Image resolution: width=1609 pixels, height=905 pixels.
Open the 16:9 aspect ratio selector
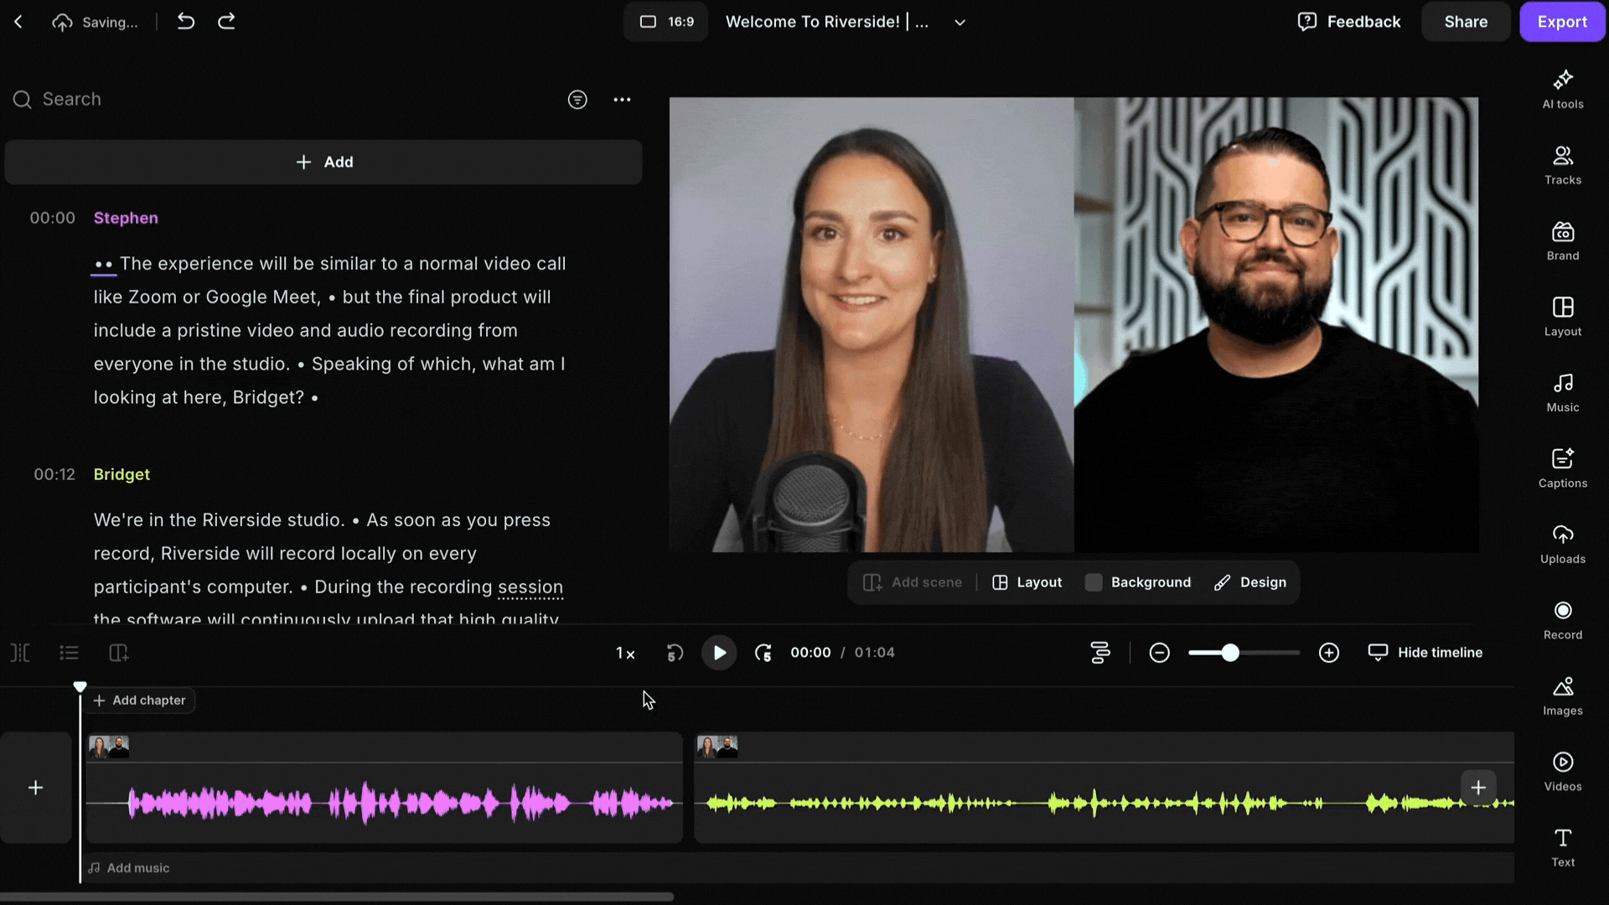pos(666,22)
